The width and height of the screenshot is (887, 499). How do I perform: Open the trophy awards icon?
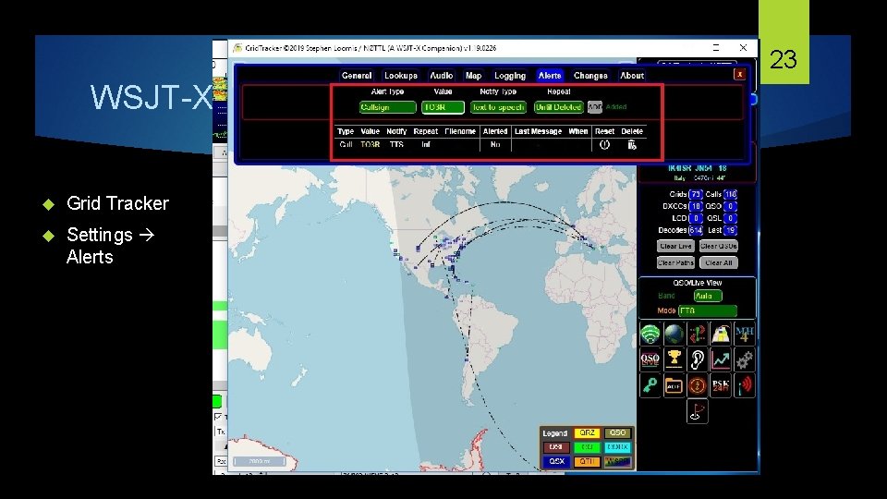coord(674,359)
